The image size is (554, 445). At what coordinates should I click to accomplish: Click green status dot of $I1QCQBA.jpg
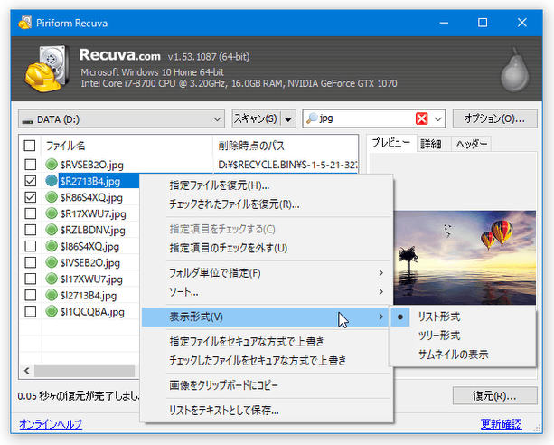pyautogui.click(x=52, y=311)
